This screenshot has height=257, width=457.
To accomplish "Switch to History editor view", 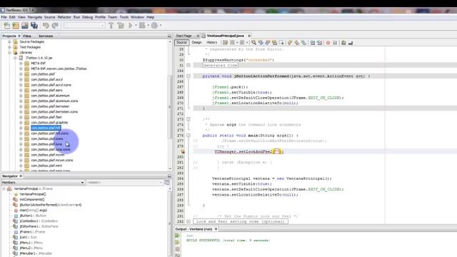I will pos(212,43).
